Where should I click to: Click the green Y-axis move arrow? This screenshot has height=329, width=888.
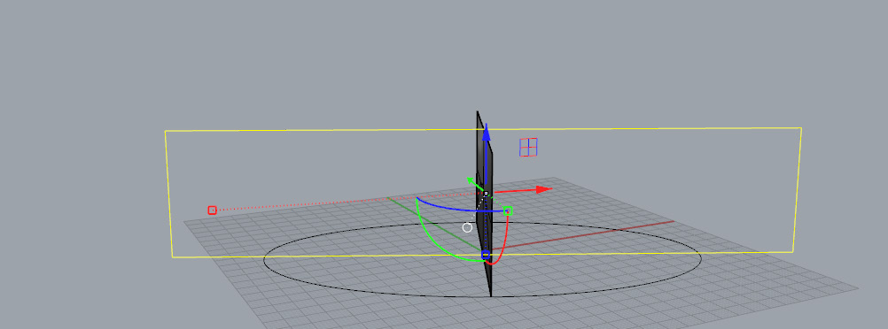tap(471, 181)
